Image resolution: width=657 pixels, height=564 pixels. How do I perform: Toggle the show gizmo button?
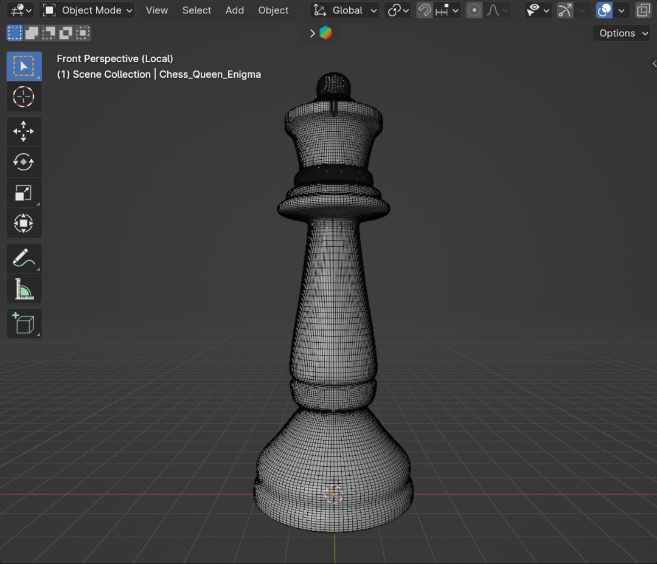click(x=565, y=10)
